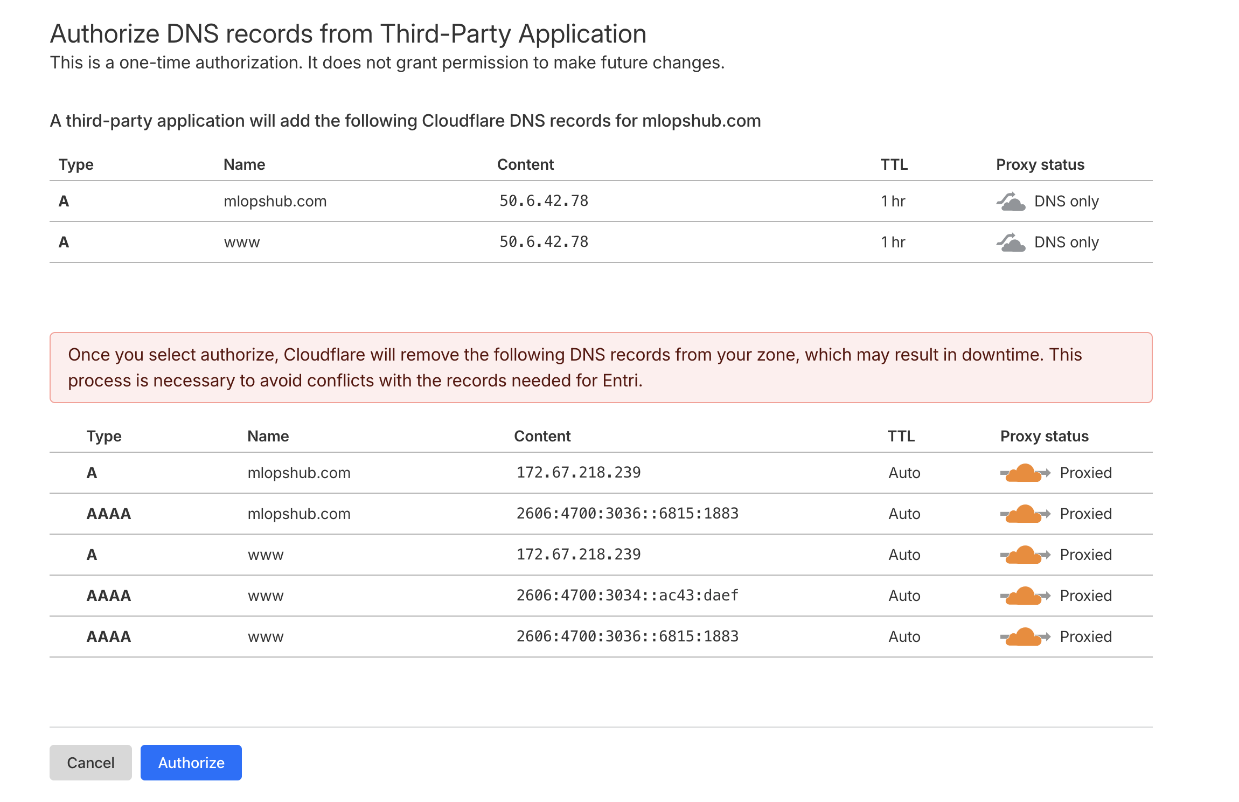The height and width of the screenshot is (802, 1239).
Task: Click DNS only cloud icon for new mlopshub.com record
Action: click(1011, 201)
